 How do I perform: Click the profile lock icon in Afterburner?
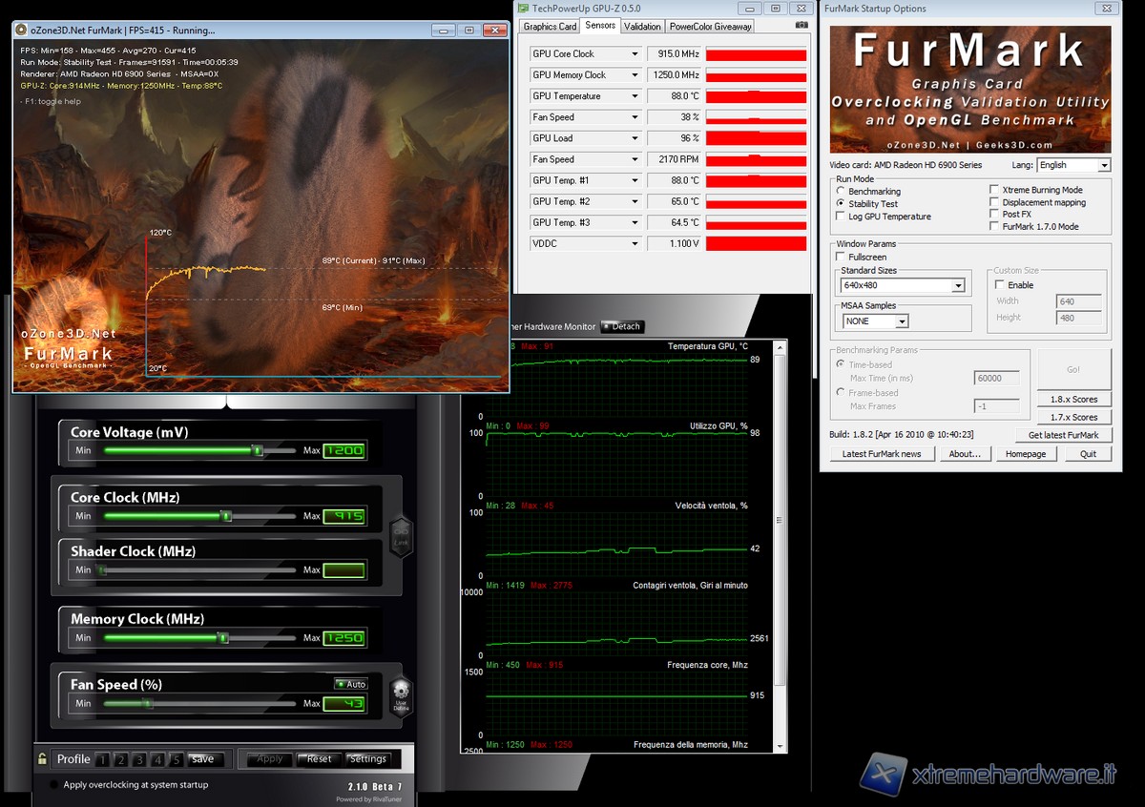(43, 759)
